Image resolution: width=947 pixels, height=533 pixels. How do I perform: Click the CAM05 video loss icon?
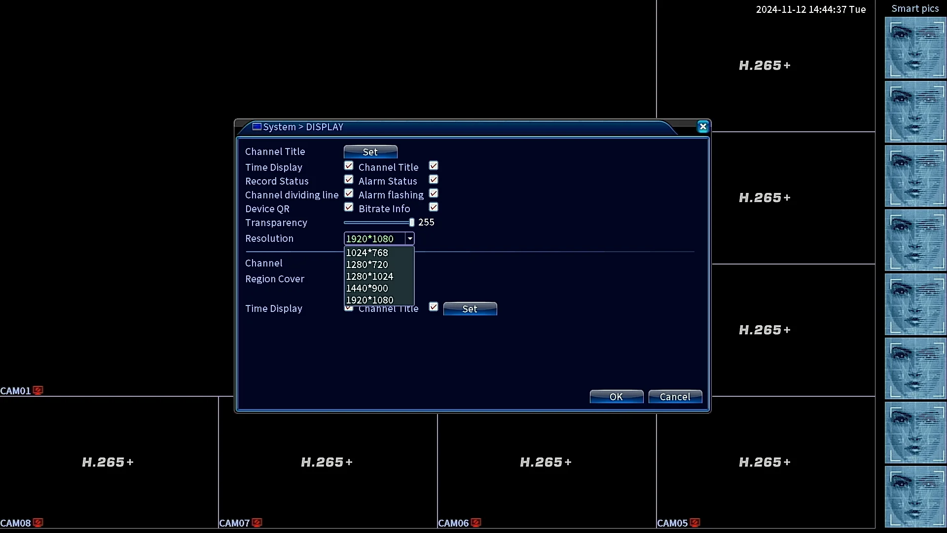[695, 523]
